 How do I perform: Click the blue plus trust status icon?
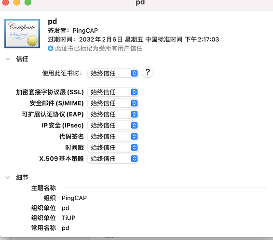click(x=51, y=48)
